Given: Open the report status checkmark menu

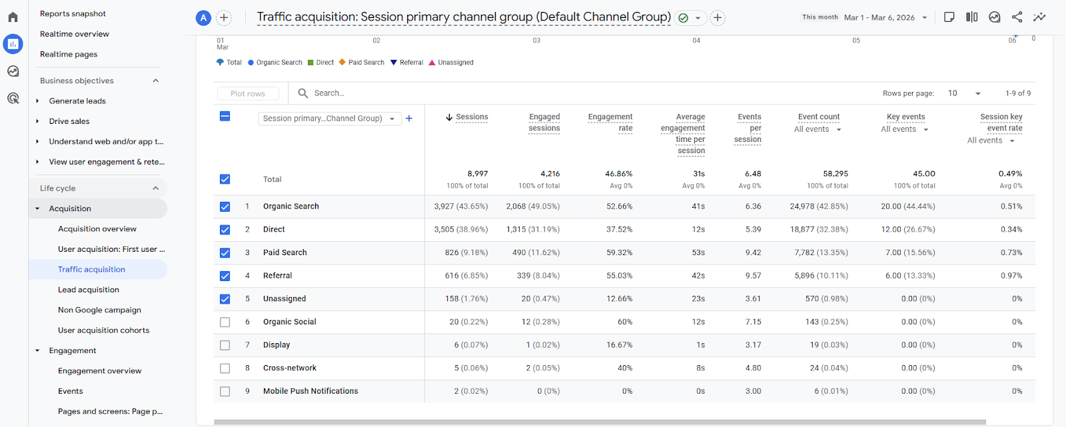Looking at the screenshot, I should coord(690,18).
